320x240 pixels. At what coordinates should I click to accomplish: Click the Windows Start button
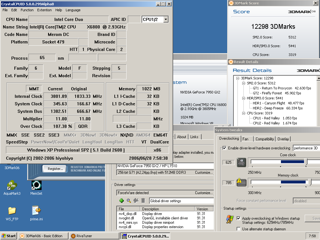[x=9, y=236]
